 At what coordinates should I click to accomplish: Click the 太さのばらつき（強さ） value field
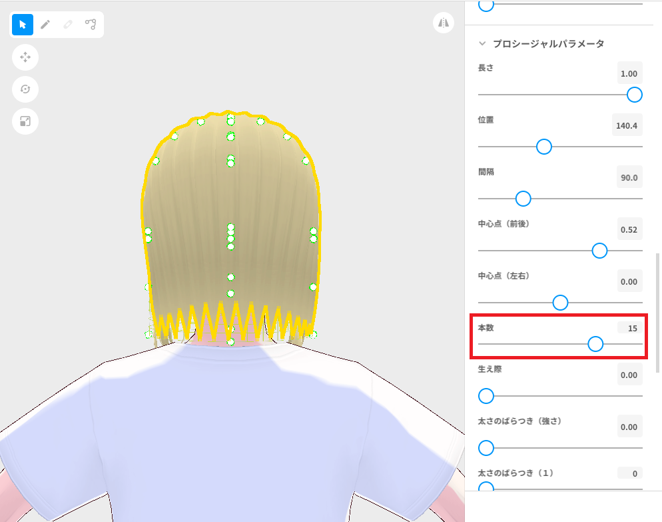tap(629, 427)
